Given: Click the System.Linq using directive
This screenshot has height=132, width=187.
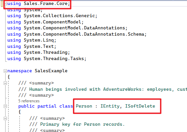Looking at the screenshot, I should (32, 40).
